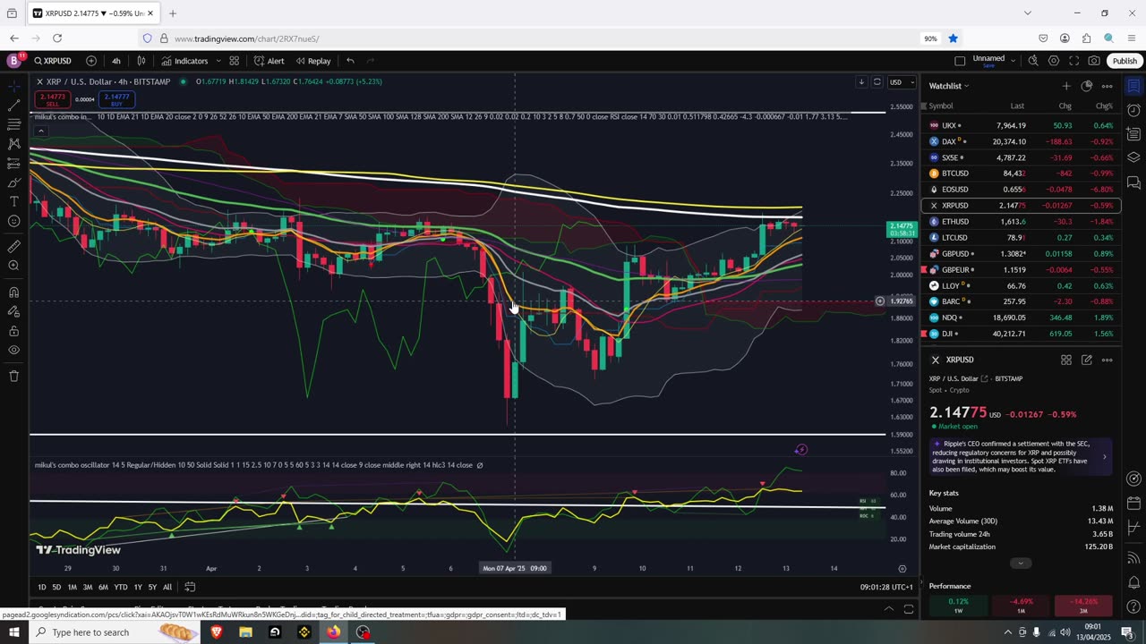The image size is (1146, 644).
Task: Select the 1D time range tab
Action: click(41, 587)
